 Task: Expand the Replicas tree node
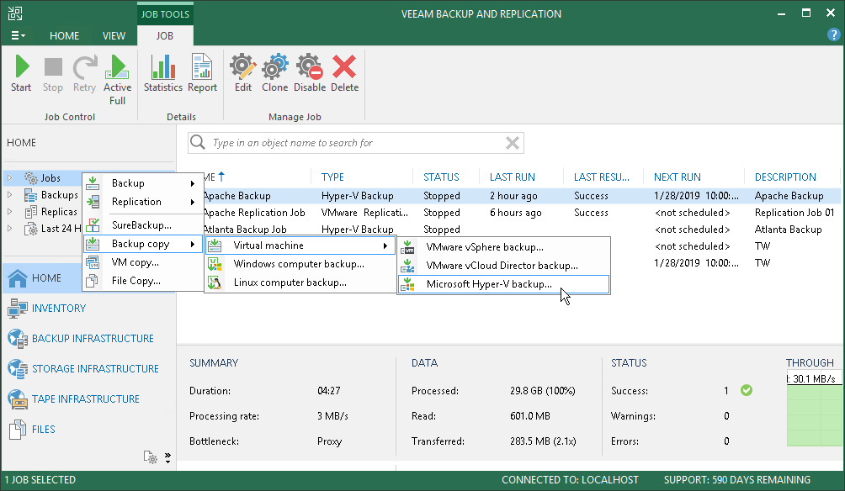pos(10,212)
